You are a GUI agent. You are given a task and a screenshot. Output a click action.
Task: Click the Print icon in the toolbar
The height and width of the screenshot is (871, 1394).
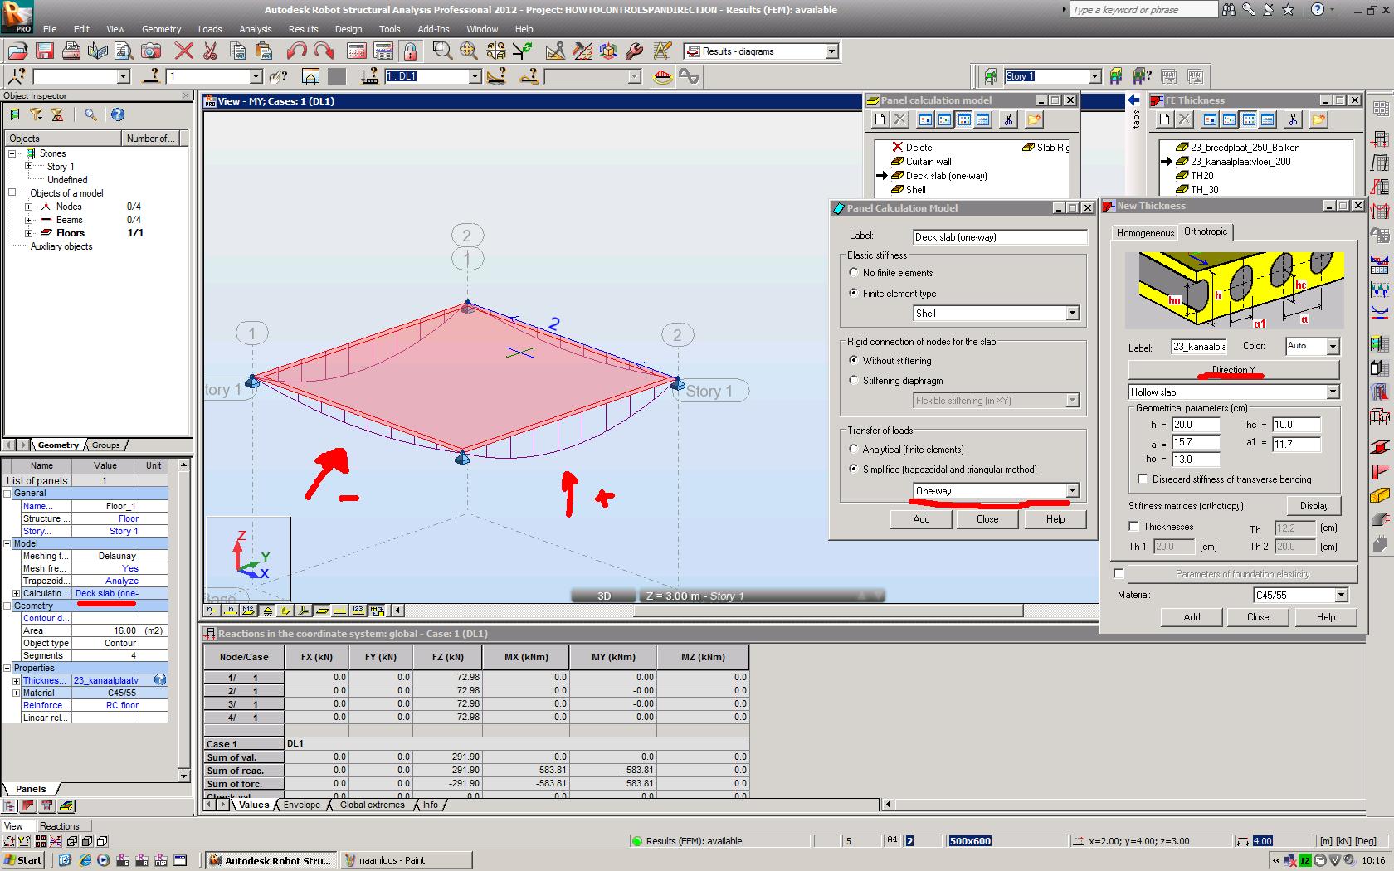click(71, 51)
